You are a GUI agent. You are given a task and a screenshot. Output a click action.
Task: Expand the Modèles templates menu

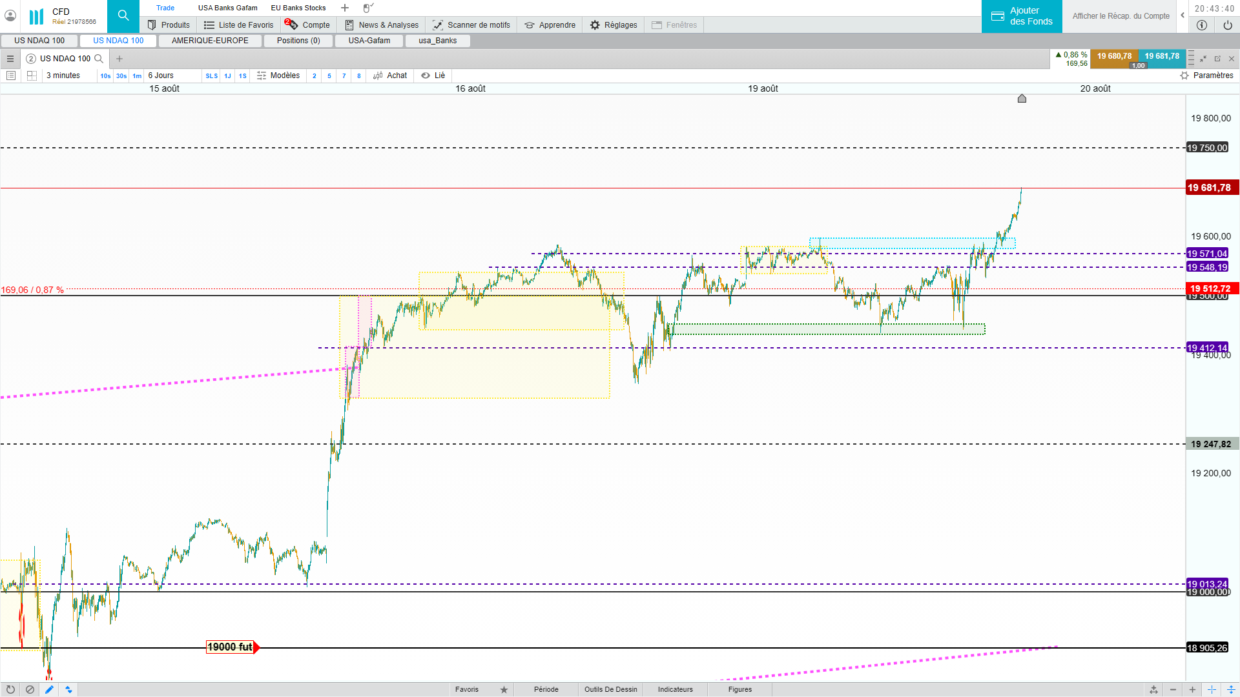coord(278,76)
